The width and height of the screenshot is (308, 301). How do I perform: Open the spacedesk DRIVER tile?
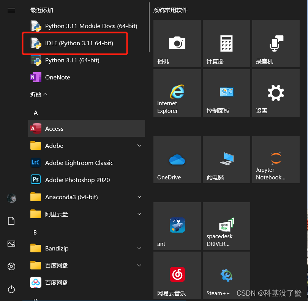click(x=226, y=226)
